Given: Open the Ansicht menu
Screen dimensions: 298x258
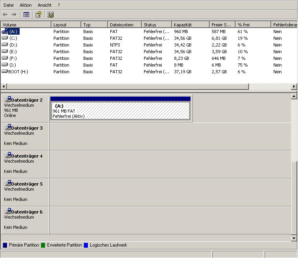Looking at the screenshot, I should [x=44, y=5].
